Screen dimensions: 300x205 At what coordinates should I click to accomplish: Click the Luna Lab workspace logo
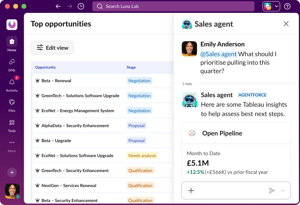pyautogui.click(x=12, y=25)
